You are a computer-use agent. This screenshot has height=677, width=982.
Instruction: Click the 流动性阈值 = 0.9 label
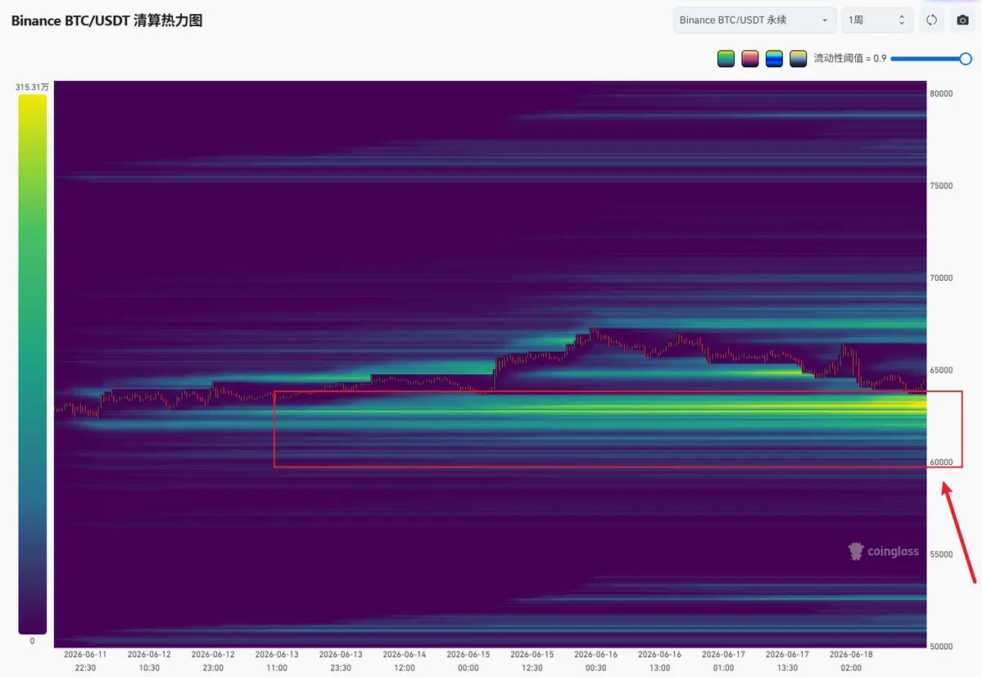pos(850,58)
